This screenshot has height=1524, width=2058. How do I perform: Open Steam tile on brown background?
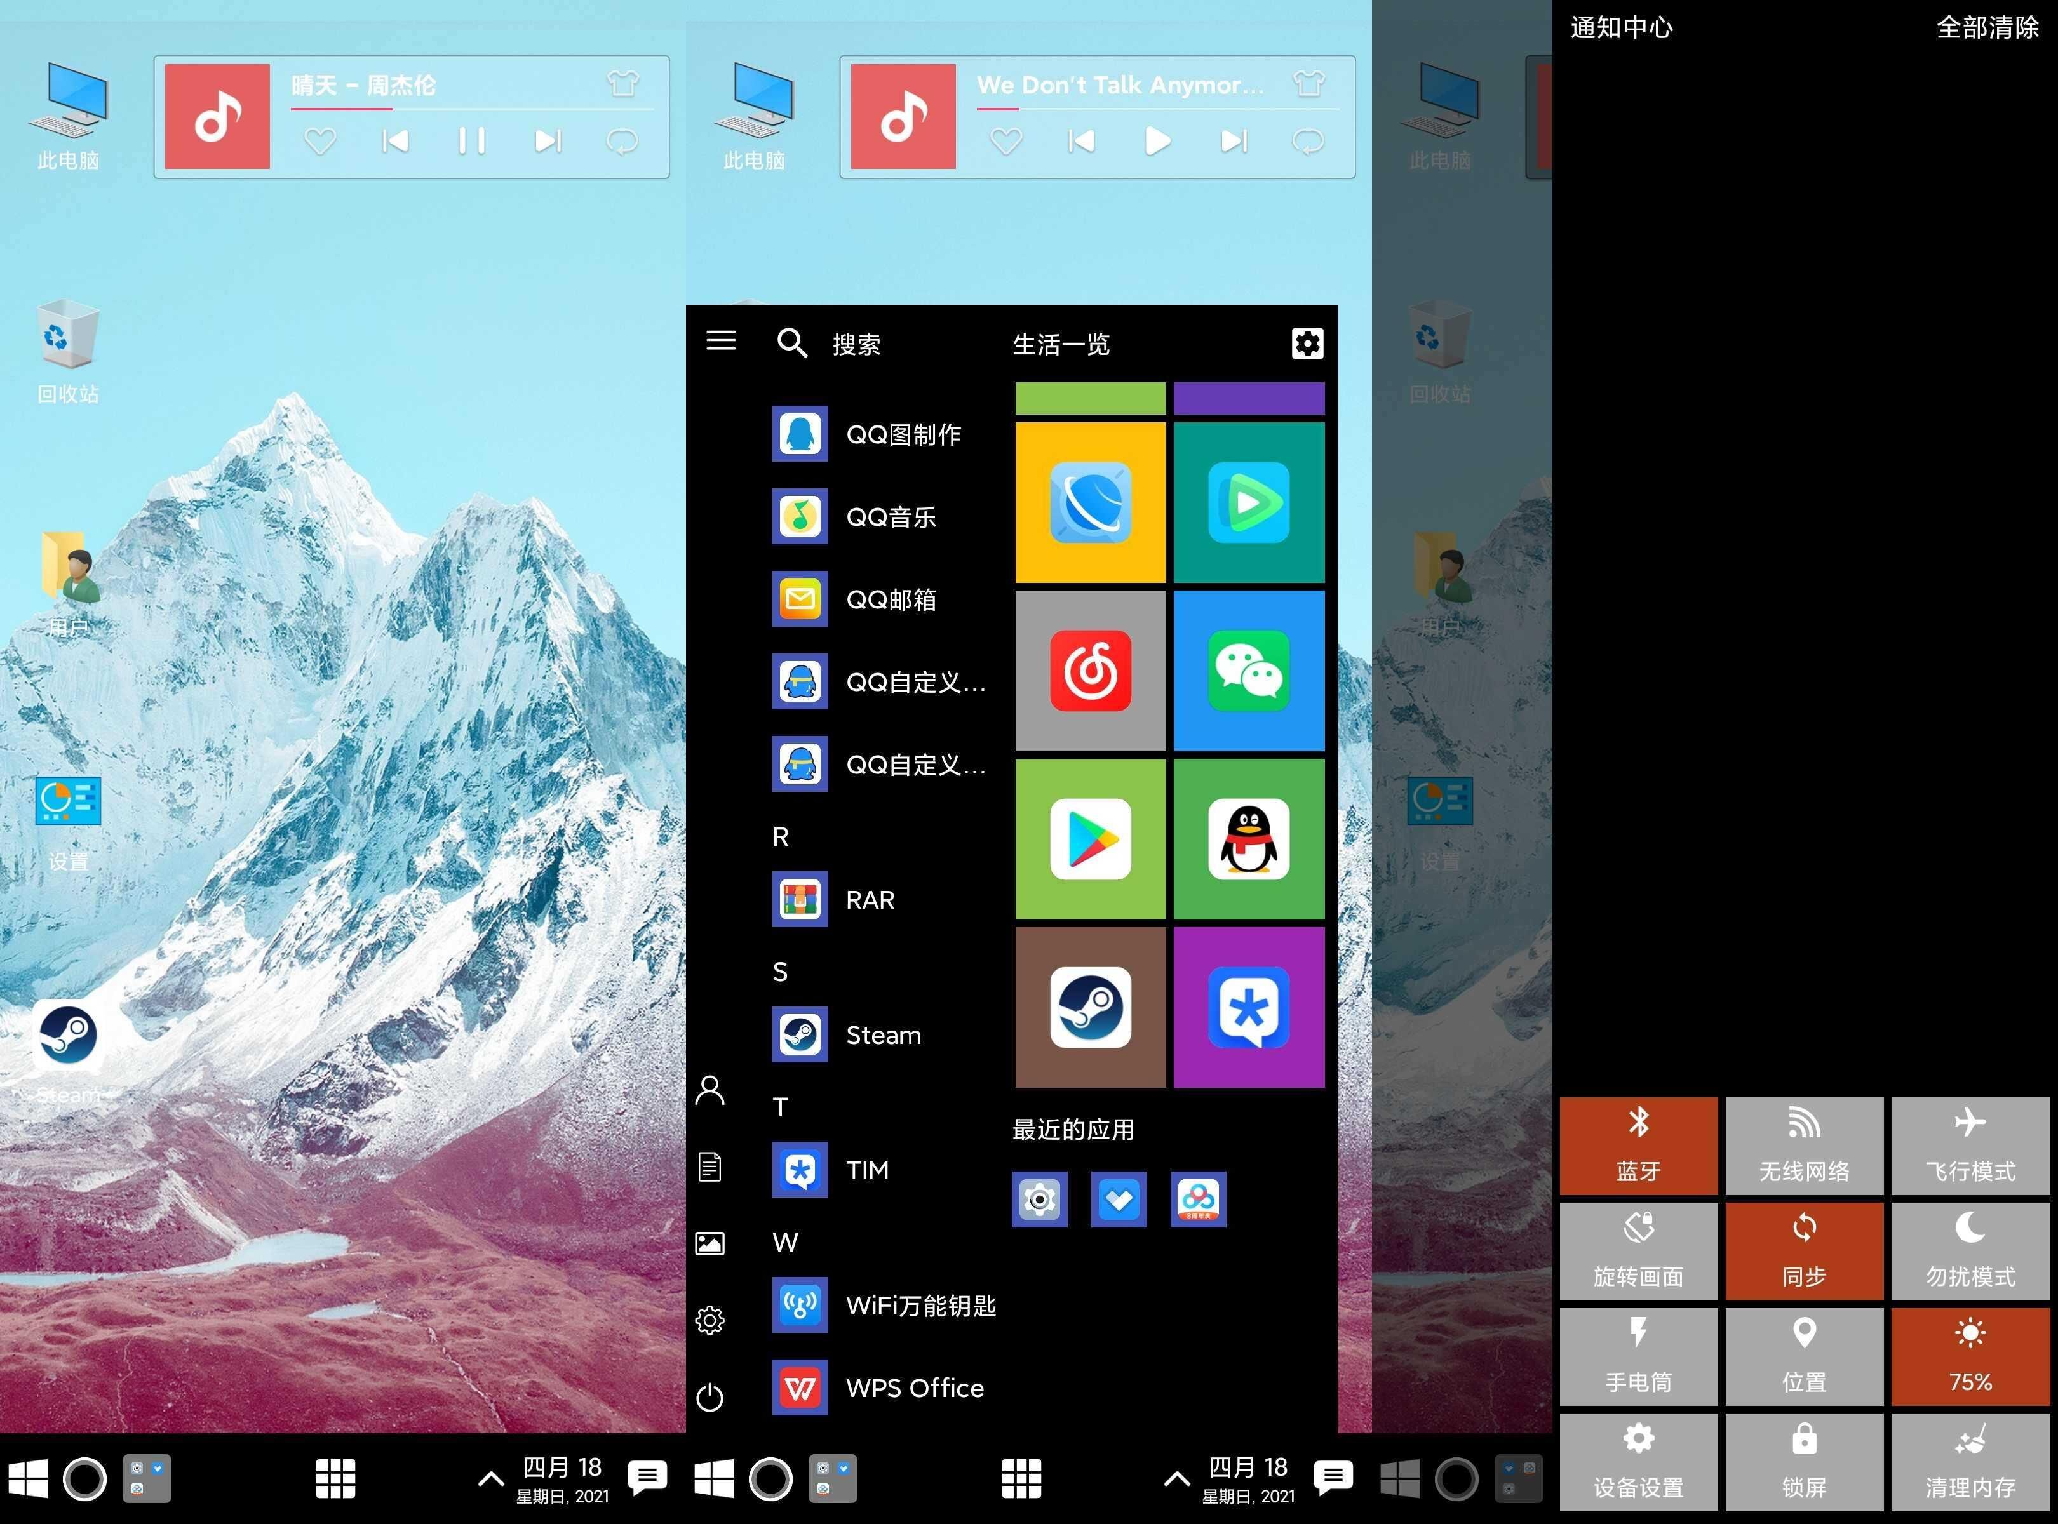tap(1090, 1006)
